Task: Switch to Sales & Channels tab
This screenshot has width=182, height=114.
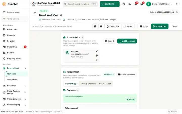Action: point(88,84)
